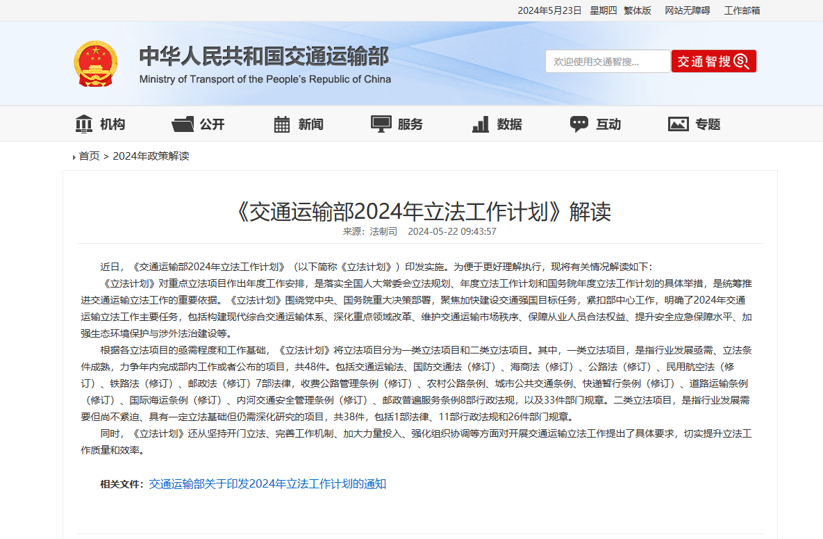The image size is (823, 539).
Task: Click the source text 来源：法制司
Action: (x=370, y=231)
